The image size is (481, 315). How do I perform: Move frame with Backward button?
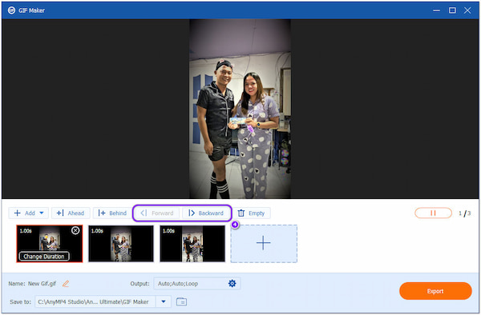(206, 213)
